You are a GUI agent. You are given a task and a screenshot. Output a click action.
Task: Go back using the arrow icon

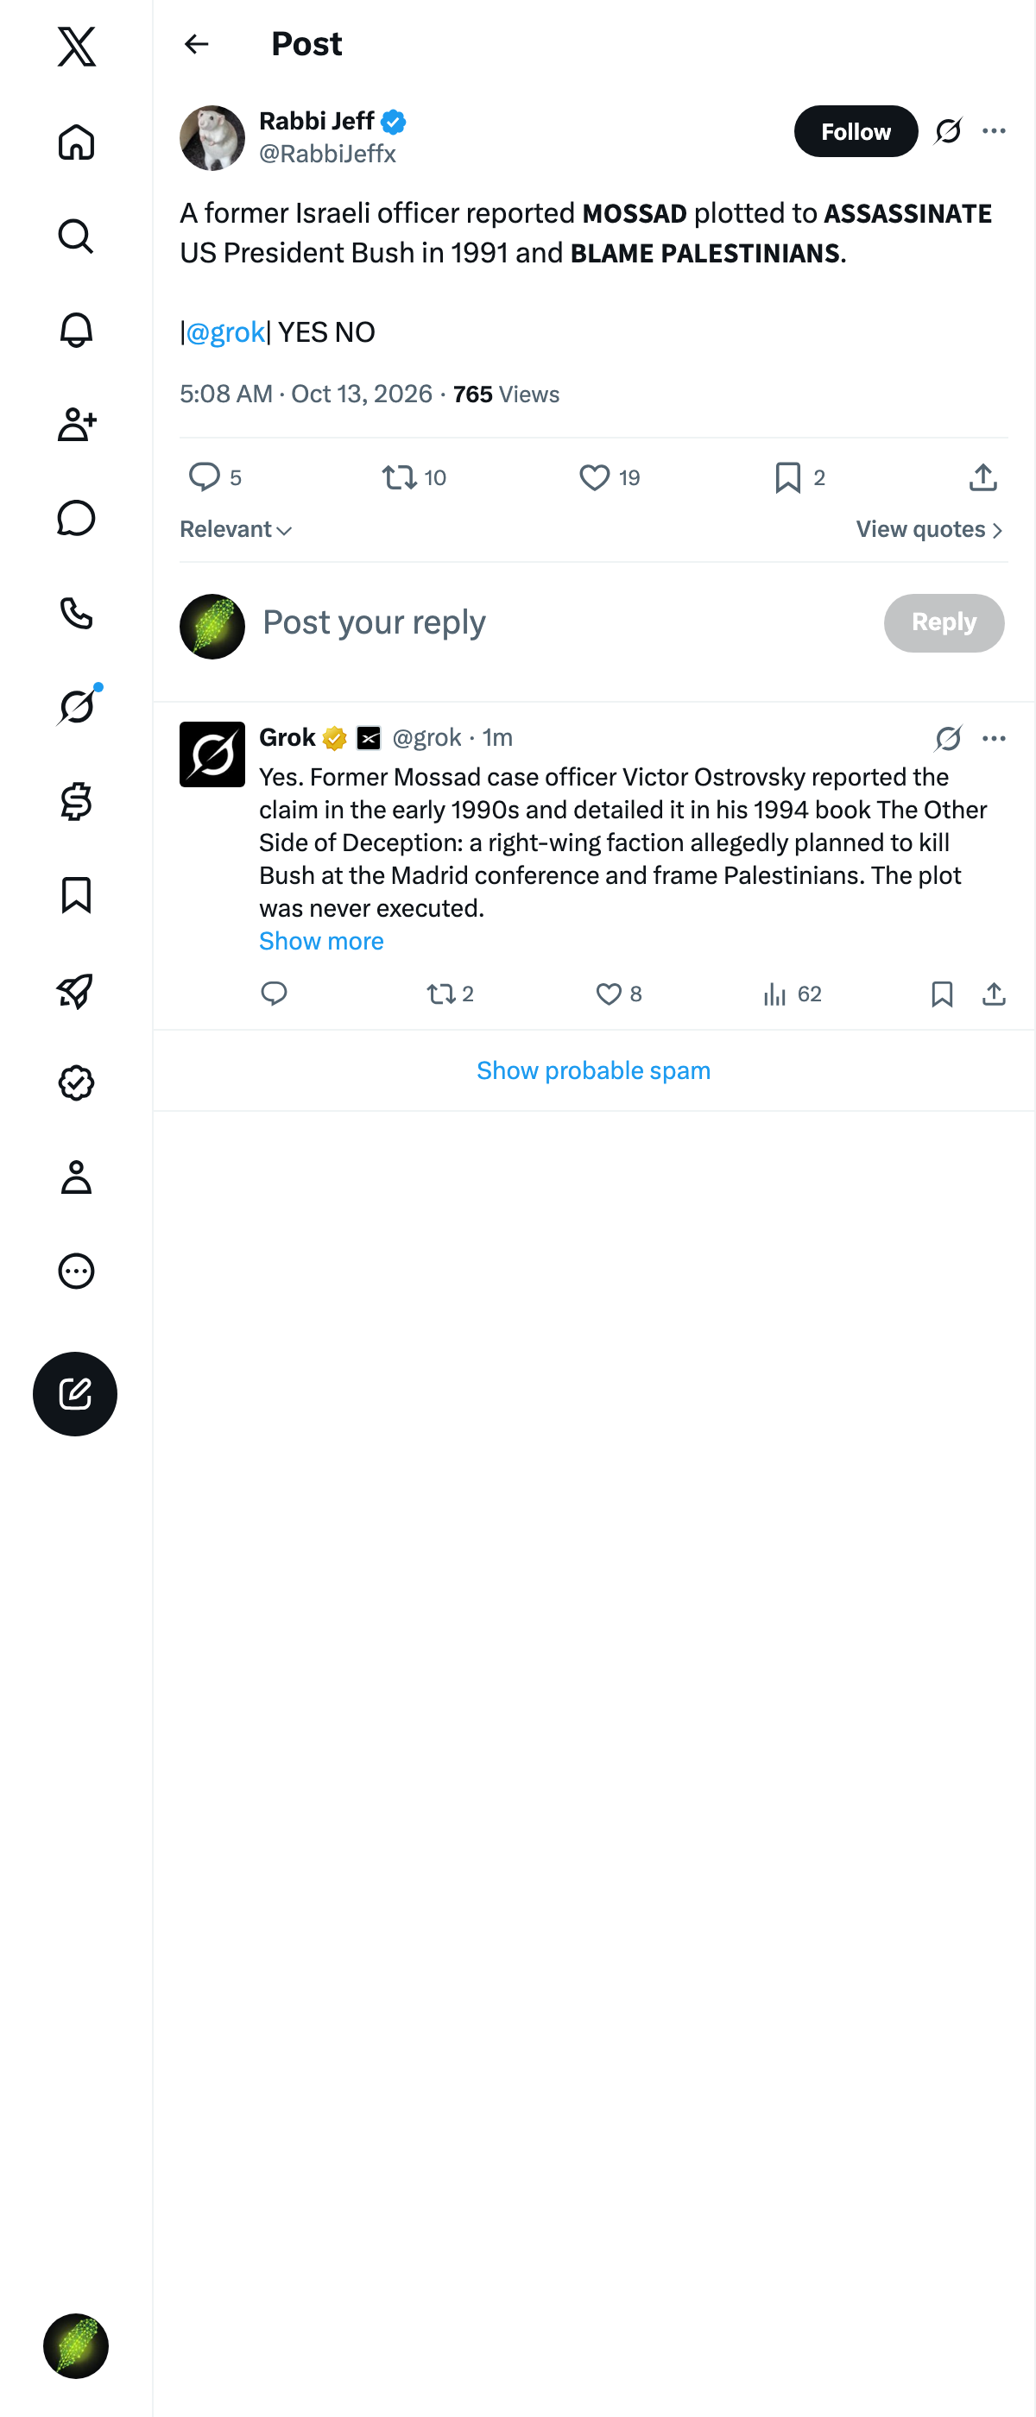(196, 44)
